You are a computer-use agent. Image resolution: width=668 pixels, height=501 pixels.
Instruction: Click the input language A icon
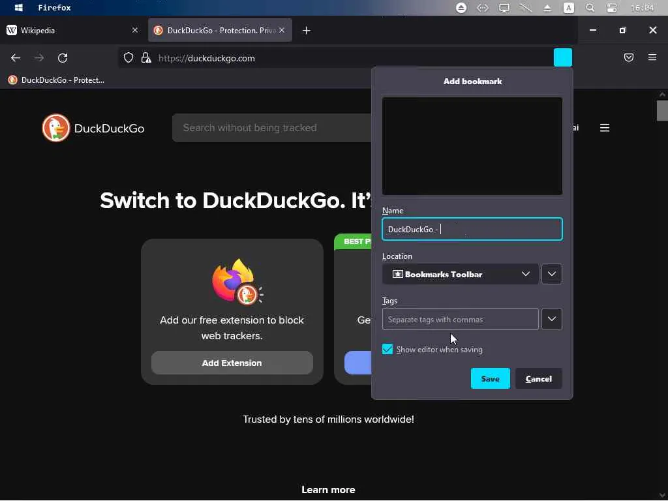tap(569, 8)
